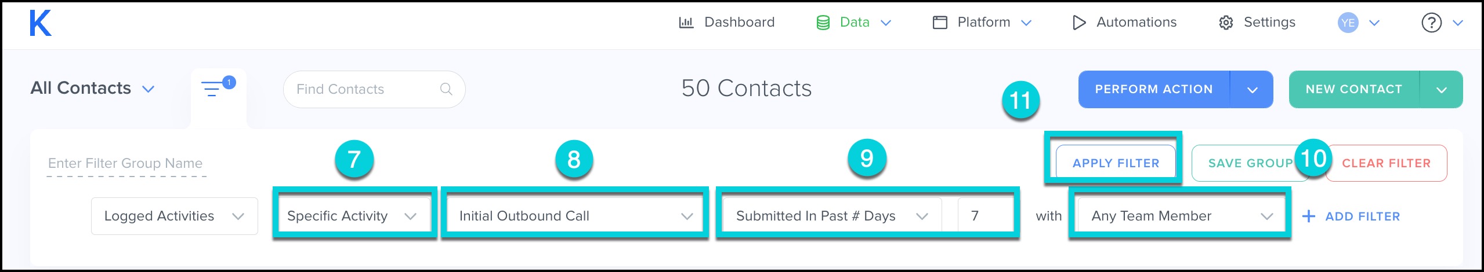Click the Settings gear icon
1484x272 pixels.
pos(1226,23)
